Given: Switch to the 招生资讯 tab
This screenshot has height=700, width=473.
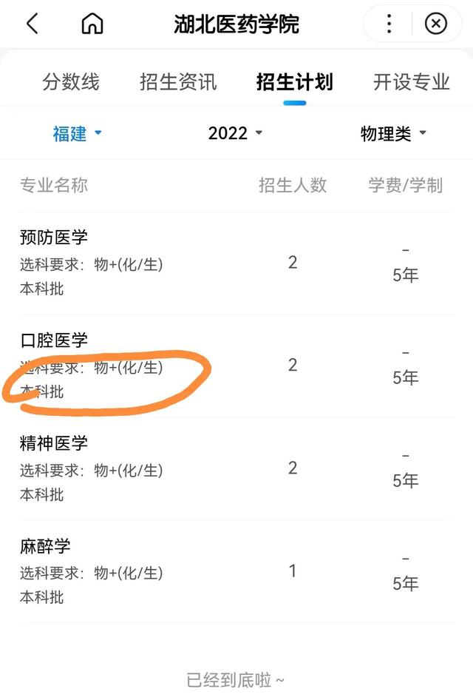Looking at the screenshot, I should tap(176, 82).
